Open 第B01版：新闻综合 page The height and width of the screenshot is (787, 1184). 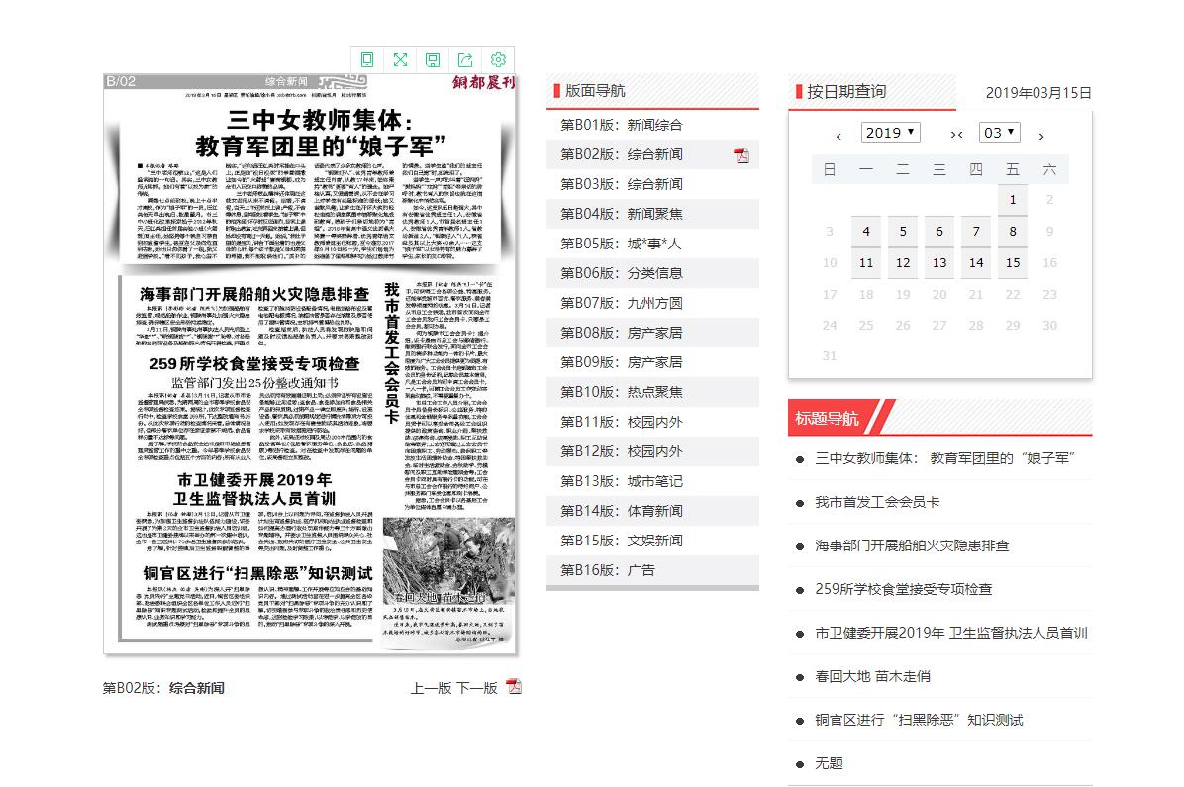pos(621,125)
